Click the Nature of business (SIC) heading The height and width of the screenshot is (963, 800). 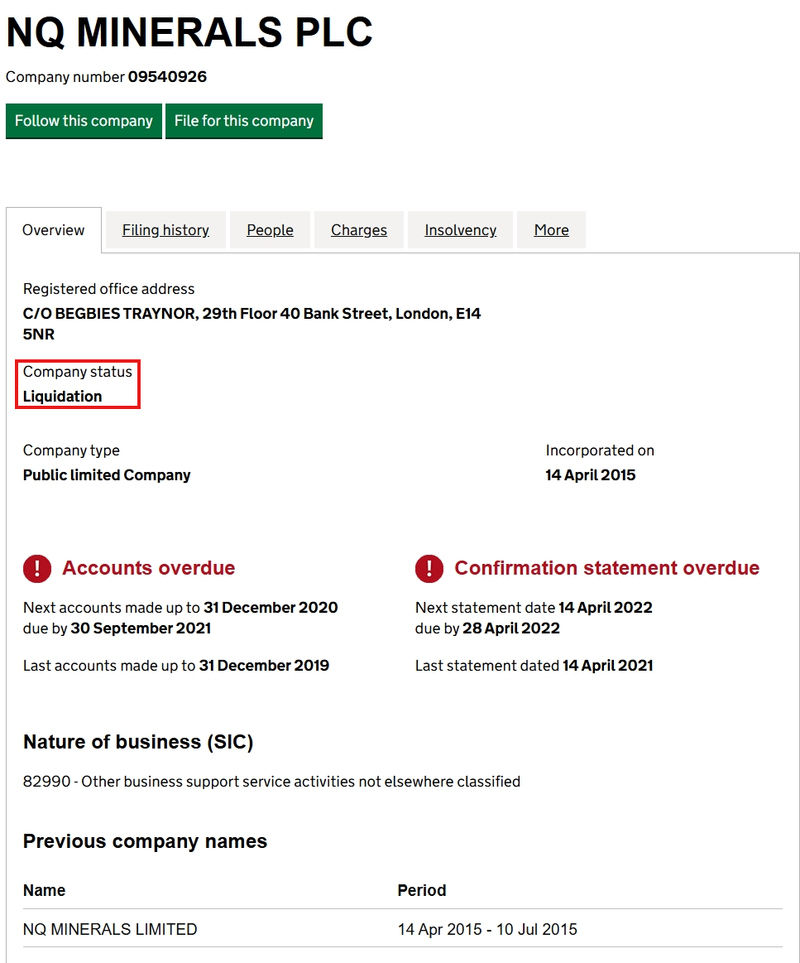138,742
